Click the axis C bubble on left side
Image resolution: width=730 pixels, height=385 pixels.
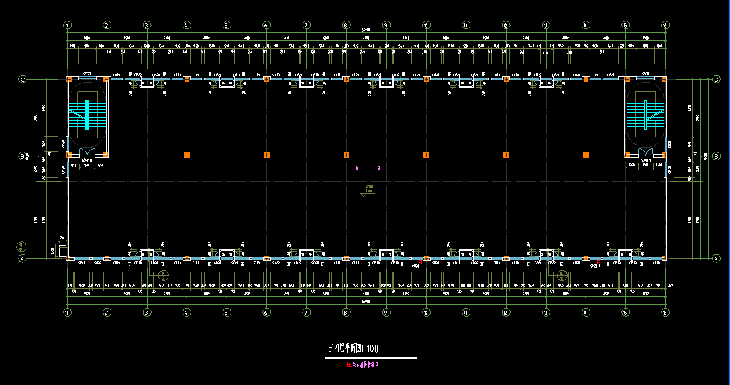click(x=22, y=79)
